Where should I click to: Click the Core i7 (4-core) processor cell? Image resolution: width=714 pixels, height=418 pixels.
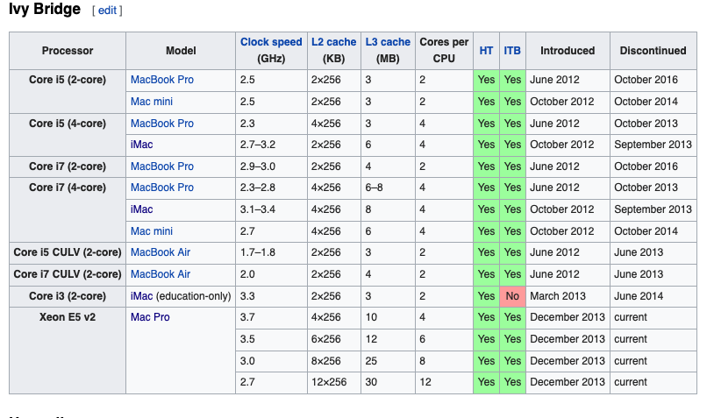[x=68, y=209]
